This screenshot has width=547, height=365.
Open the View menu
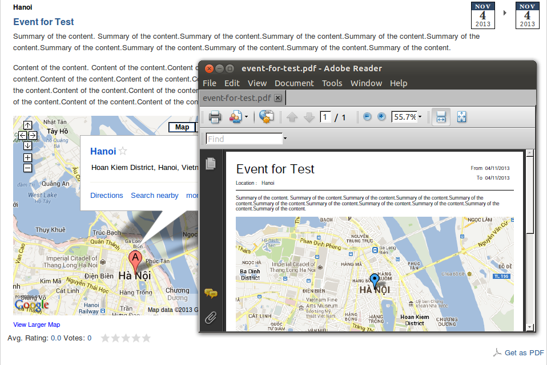(257, 83)
